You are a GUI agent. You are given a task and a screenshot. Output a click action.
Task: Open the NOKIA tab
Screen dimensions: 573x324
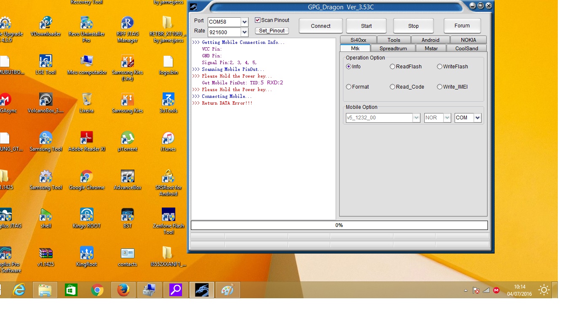pos(469,40)
